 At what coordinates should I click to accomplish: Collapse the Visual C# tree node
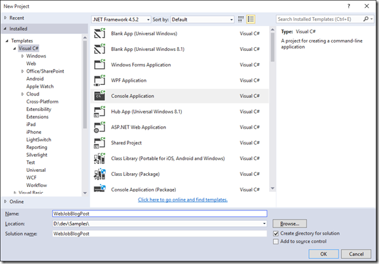[14, 48]
